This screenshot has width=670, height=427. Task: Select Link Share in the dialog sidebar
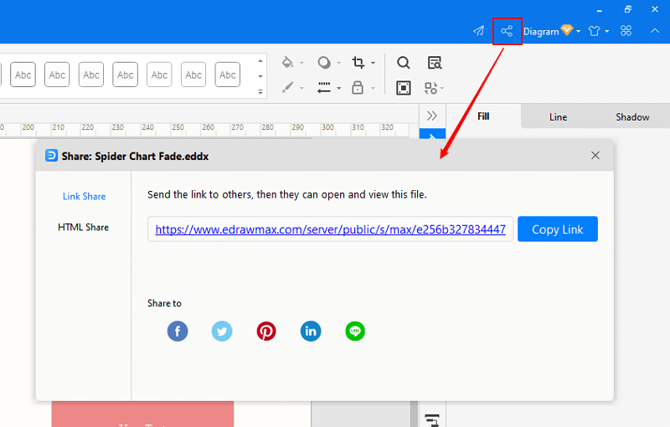click(85, 197)
